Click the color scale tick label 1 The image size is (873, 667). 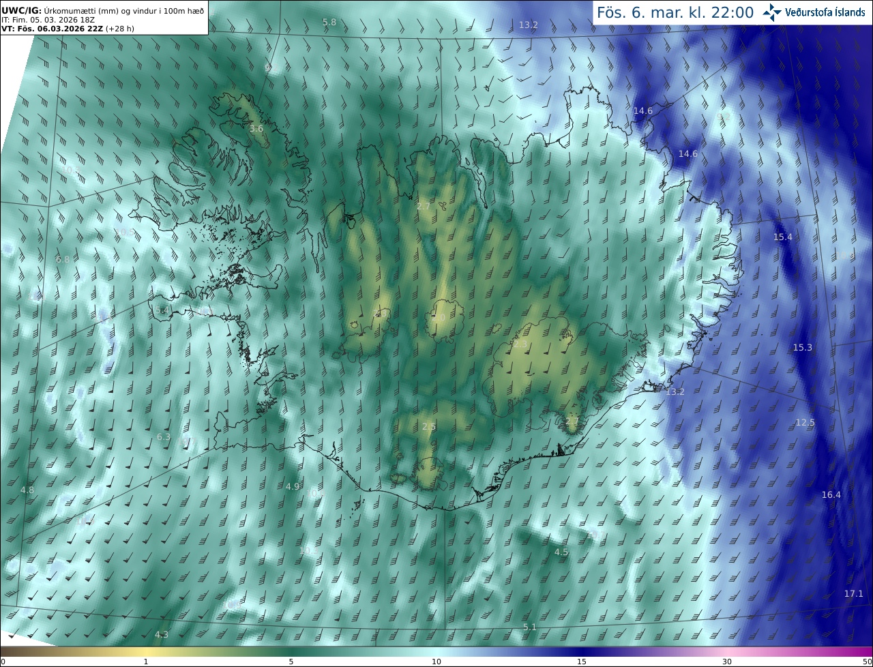click(x=146, y=662)
